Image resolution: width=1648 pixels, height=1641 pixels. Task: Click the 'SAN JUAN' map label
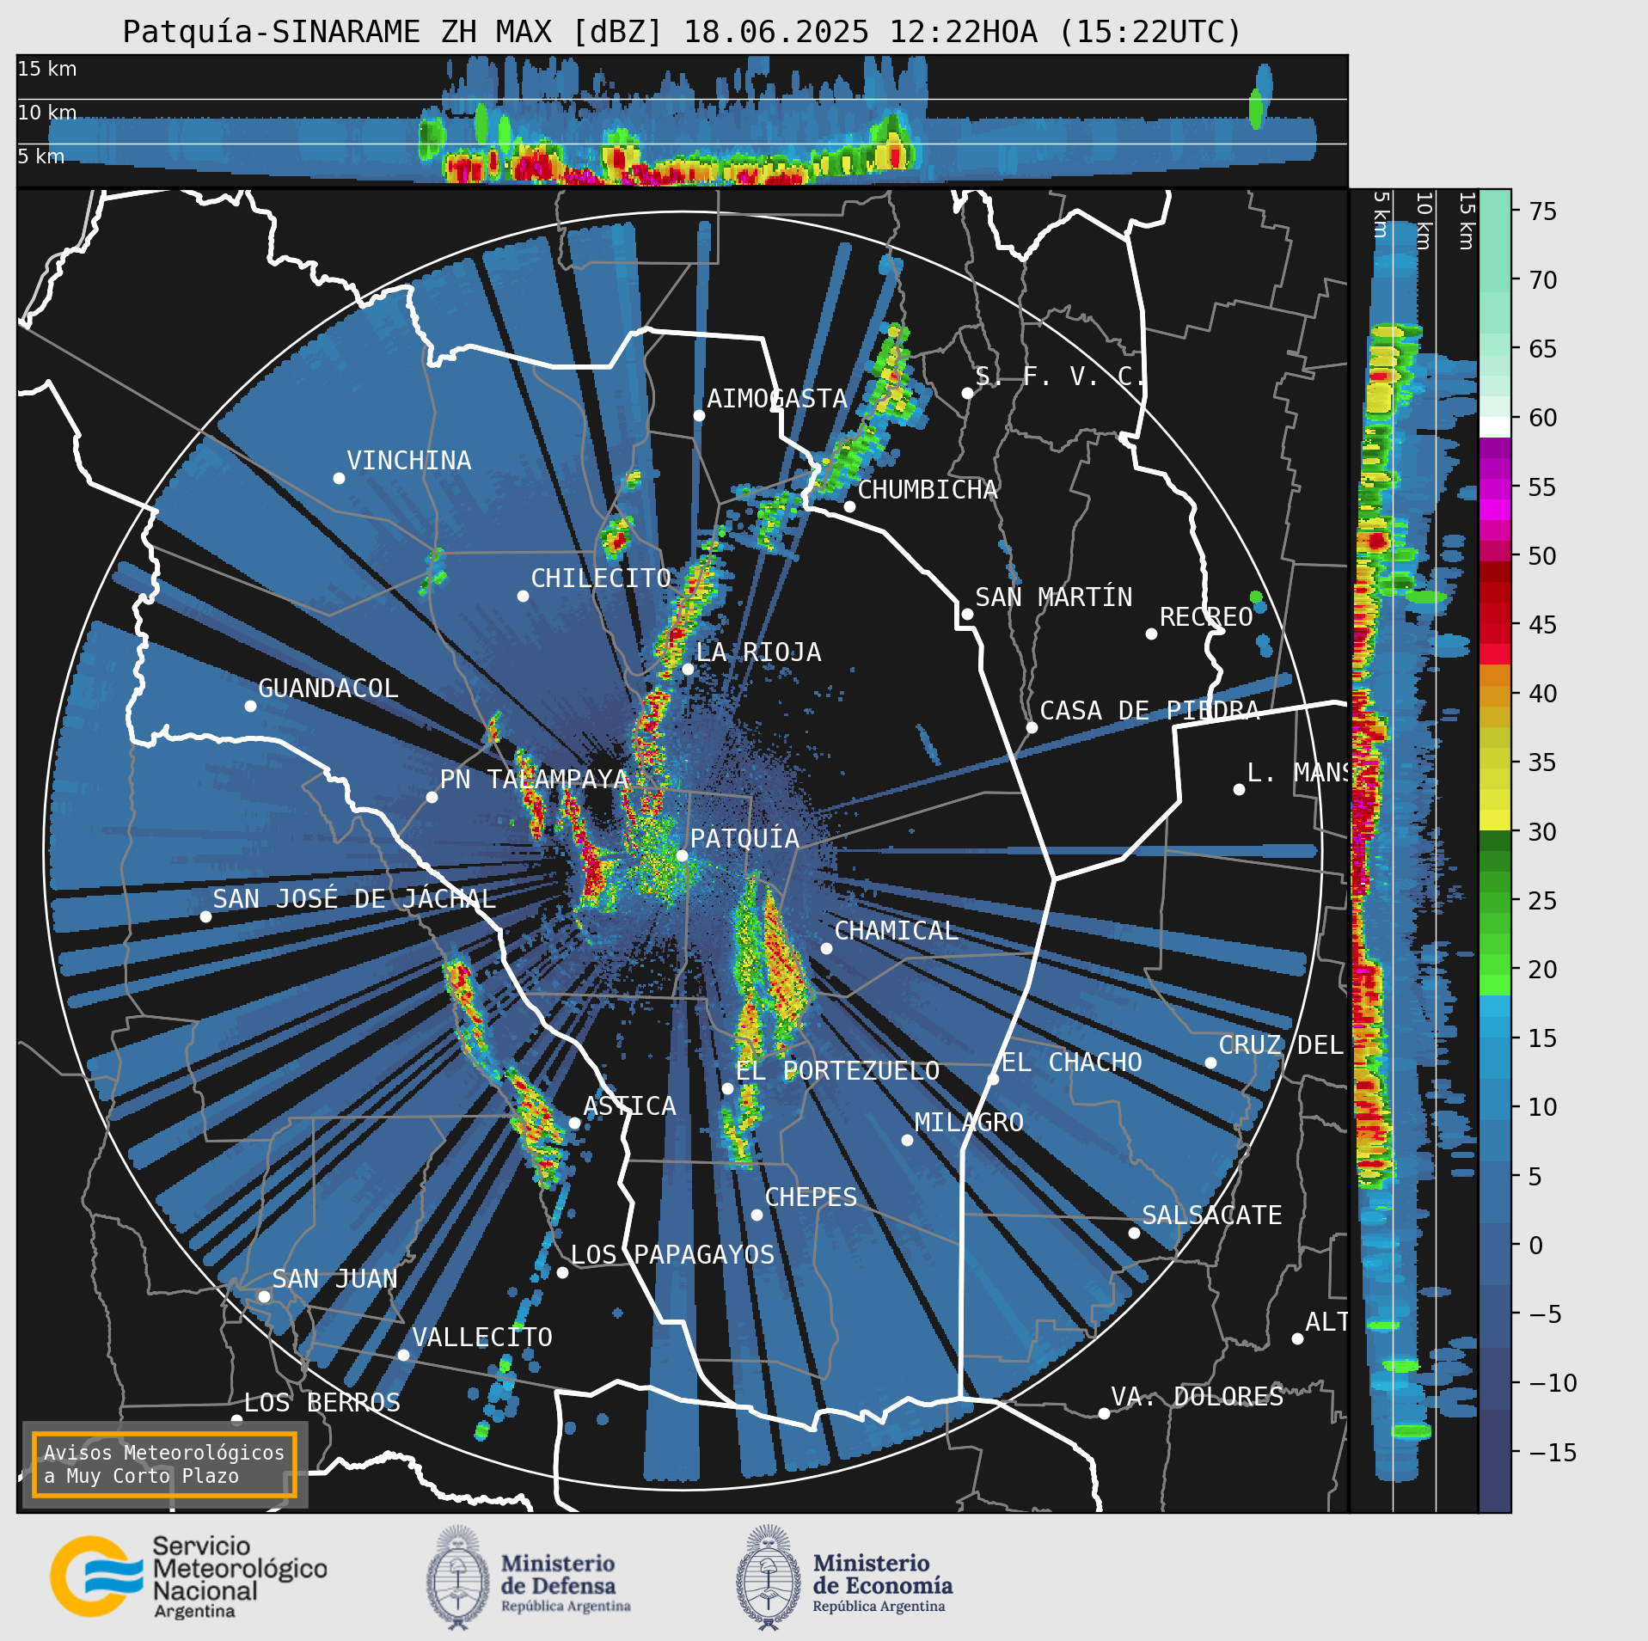point(335,1279)
